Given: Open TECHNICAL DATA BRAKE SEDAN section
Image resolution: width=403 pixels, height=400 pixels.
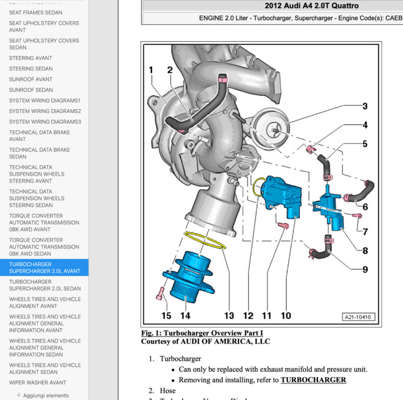Looking at the screenshot, I should [39, 153].
